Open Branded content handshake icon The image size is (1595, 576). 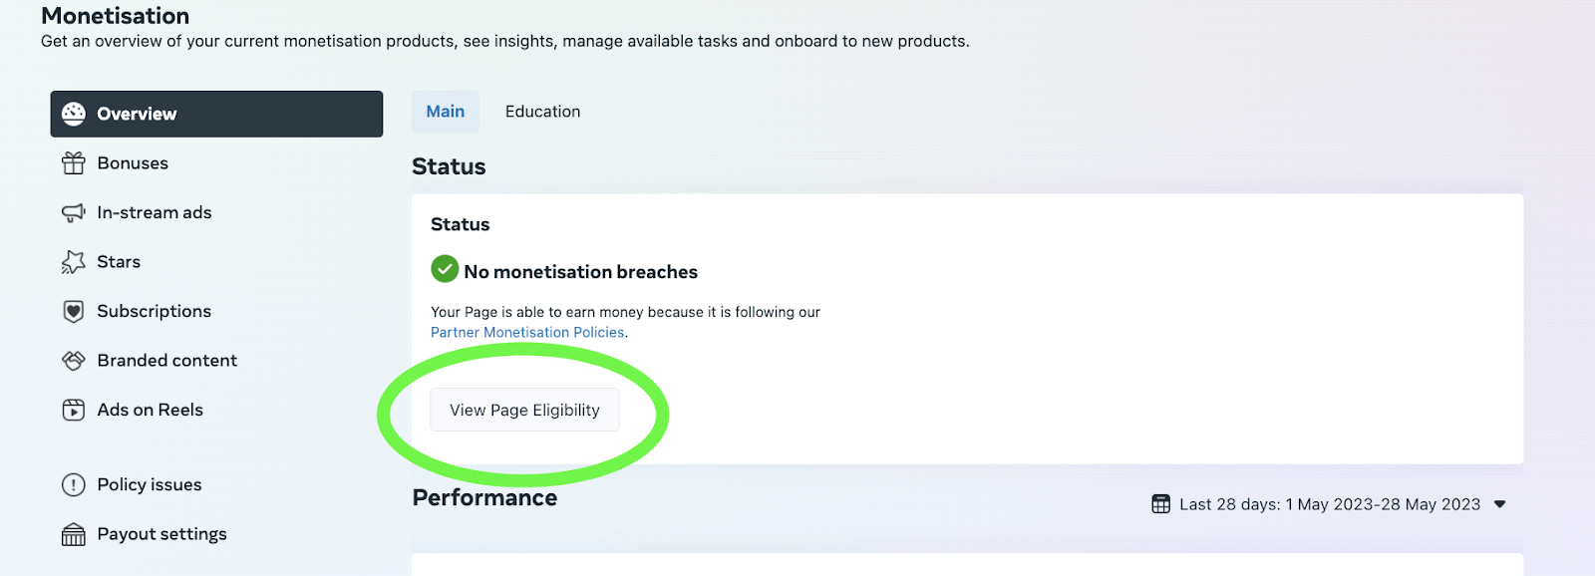click(74, 361)
